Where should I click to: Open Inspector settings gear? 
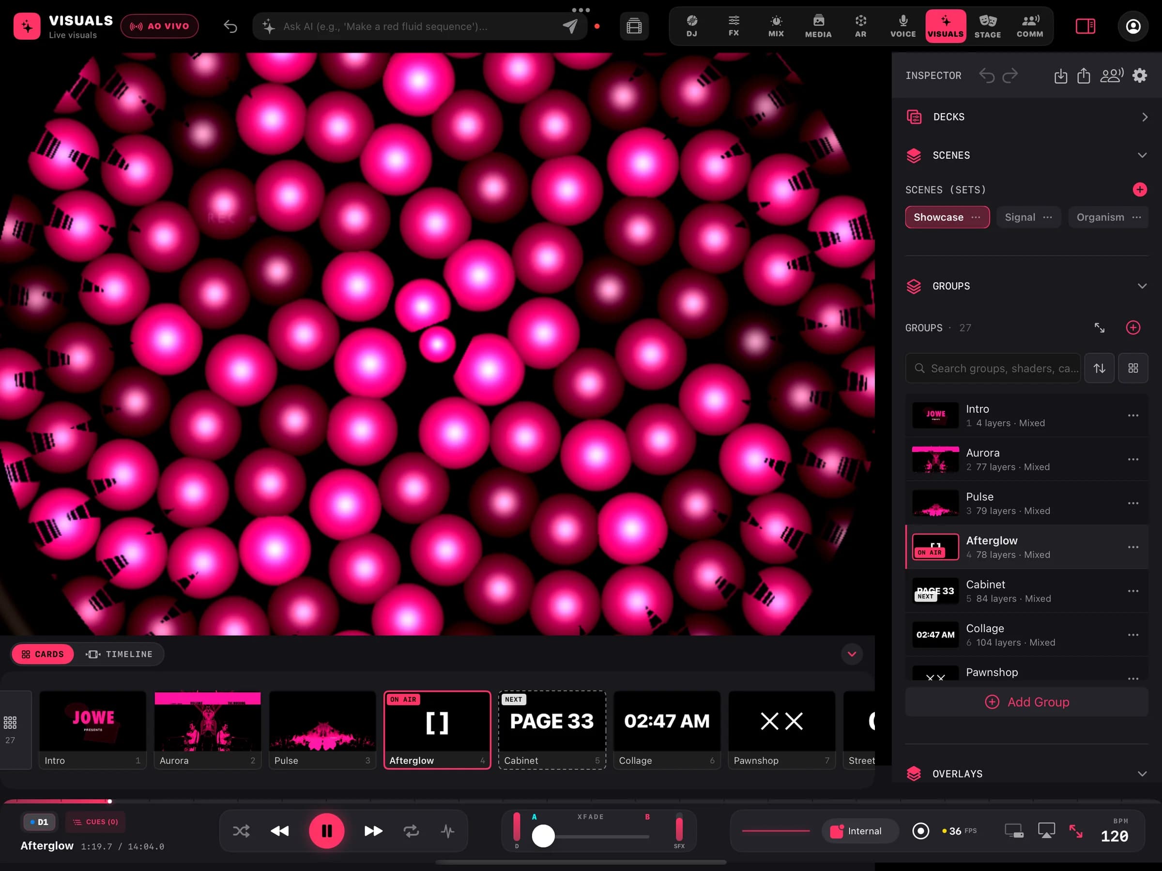(x=1139, y=75)
